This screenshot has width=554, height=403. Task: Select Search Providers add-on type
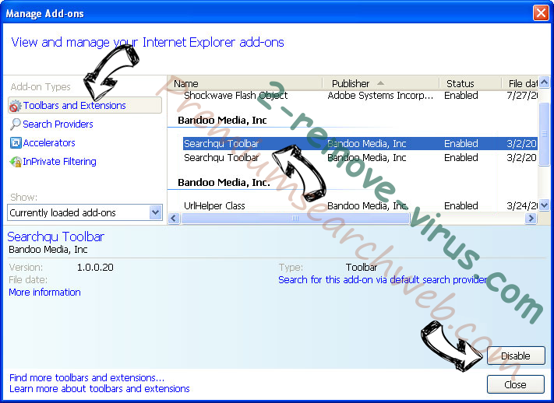[x=58, y=124]
